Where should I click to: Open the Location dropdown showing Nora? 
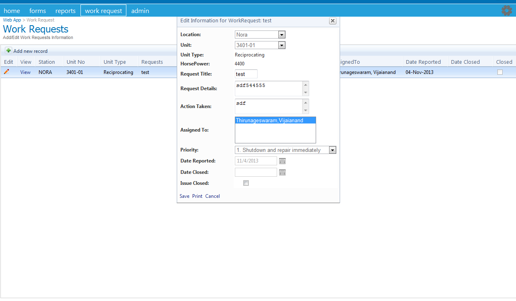[x=260, y=35]
